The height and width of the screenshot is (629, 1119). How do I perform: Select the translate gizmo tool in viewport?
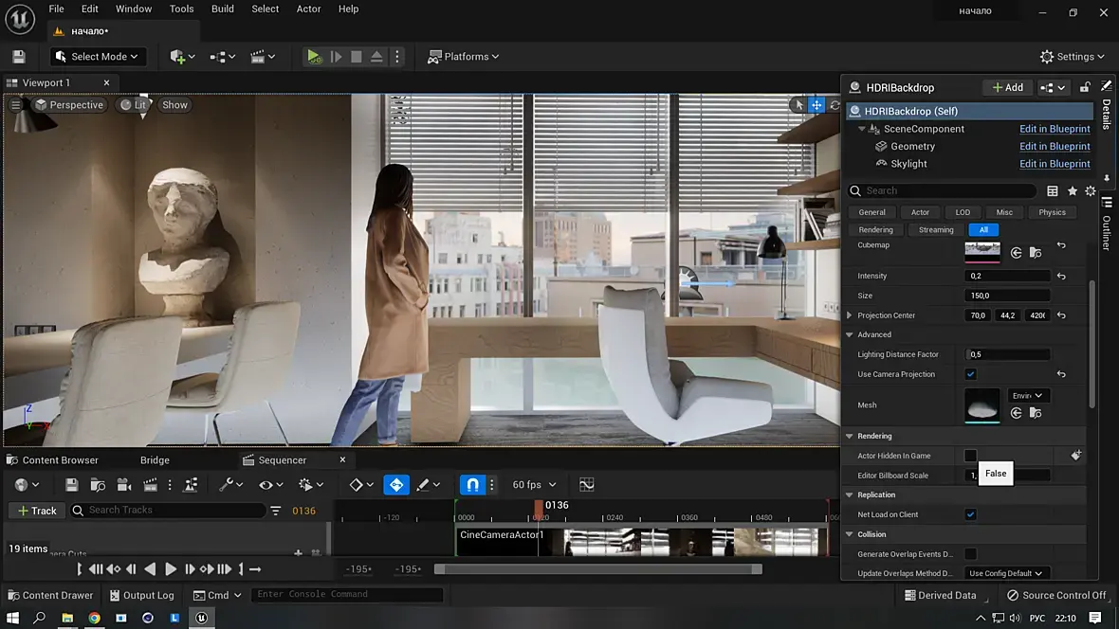pyautogui.click(x=816, y=105)
